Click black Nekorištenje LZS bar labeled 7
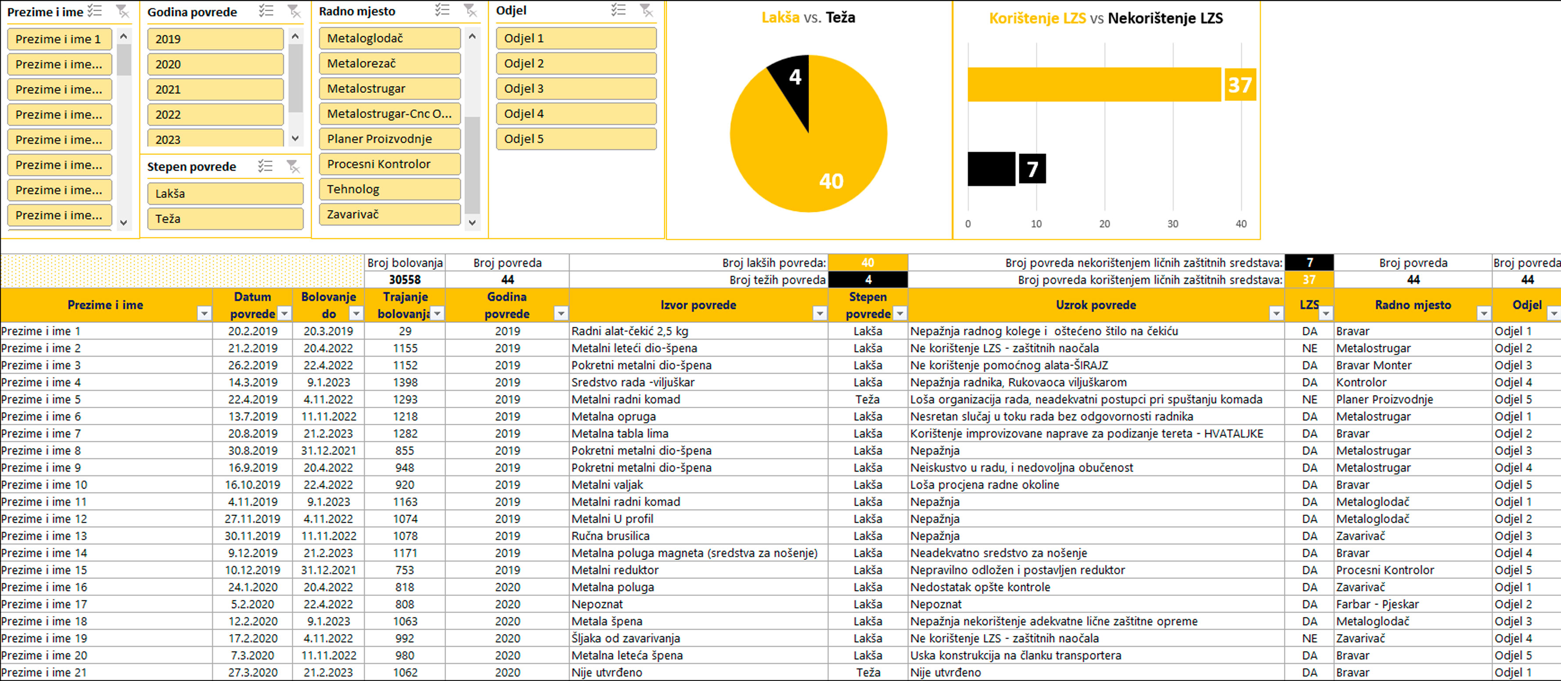 991,168
